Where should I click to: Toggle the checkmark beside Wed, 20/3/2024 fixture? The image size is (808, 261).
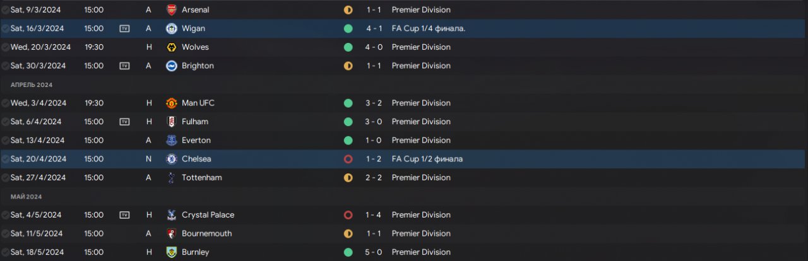click(x=5, y=47)
